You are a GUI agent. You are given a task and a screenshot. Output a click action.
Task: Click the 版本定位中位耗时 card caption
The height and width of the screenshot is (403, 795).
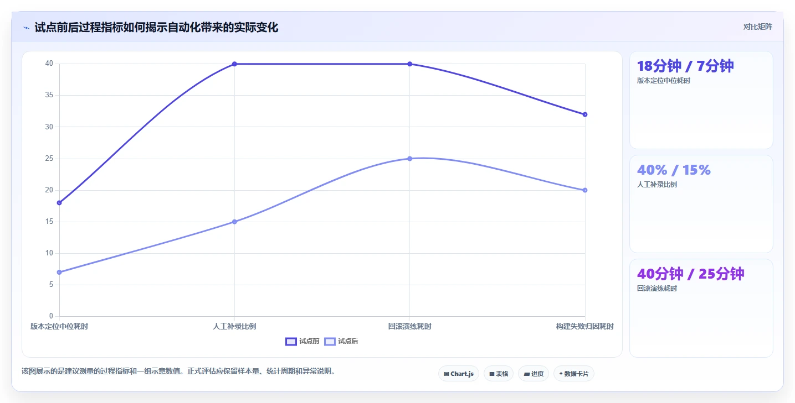[664, 81]
